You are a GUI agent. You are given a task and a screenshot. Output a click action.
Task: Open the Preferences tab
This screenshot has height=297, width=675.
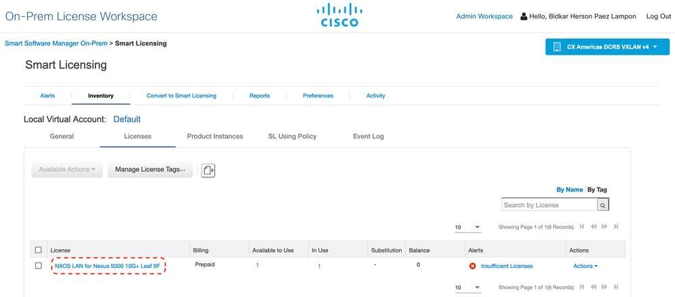point(318,95)
